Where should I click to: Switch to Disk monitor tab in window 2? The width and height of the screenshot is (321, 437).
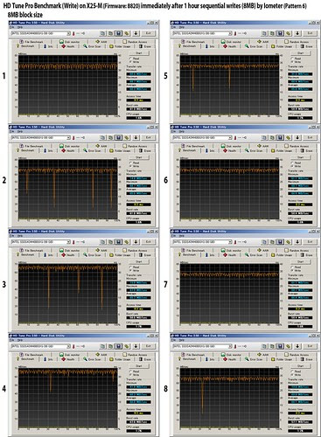[x=69, y=146]
